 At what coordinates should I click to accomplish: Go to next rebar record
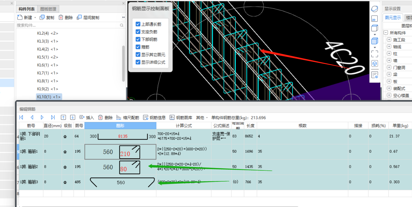42,117
